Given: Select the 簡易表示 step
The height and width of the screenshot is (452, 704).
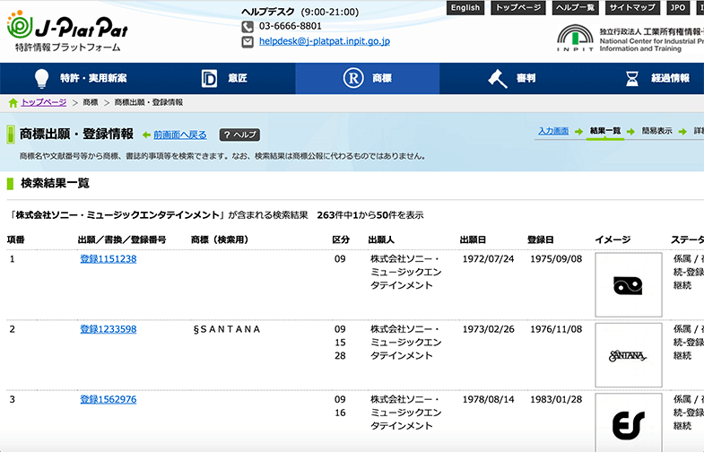Looking at the screenshot, I should (x=656, y=131).
